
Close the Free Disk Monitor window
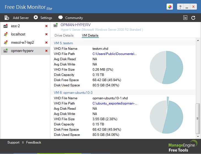(x=193, y=7)
